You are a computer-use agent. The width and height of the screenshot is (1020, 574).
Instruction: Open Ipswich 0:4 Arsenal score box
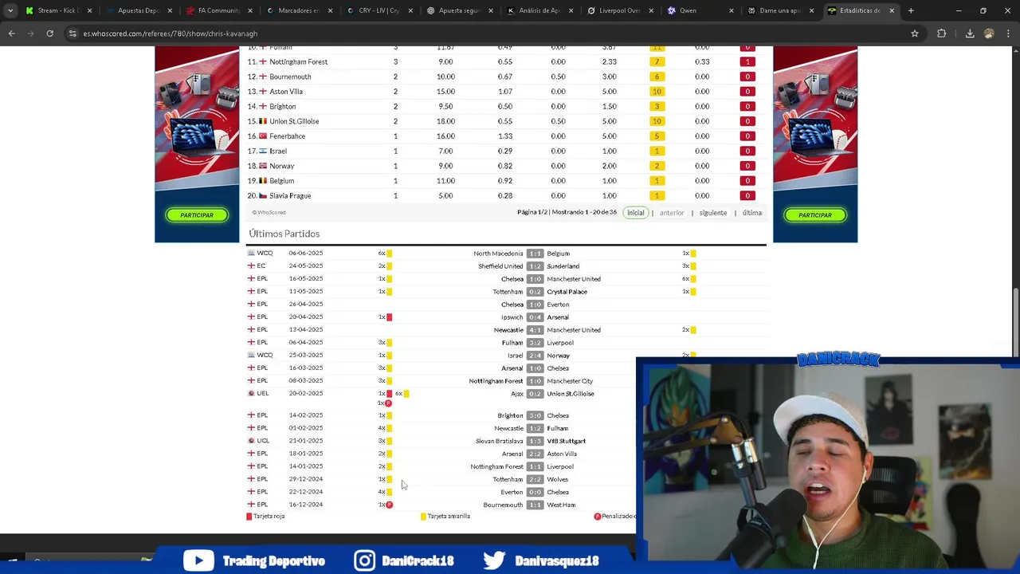(x=535, y=317)
